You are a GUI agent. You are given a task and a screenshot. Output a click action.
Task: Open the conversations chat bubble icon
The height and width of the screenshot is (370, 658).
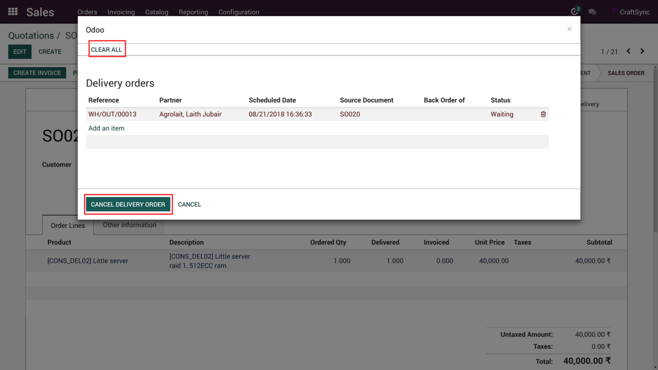pos(592,12)
